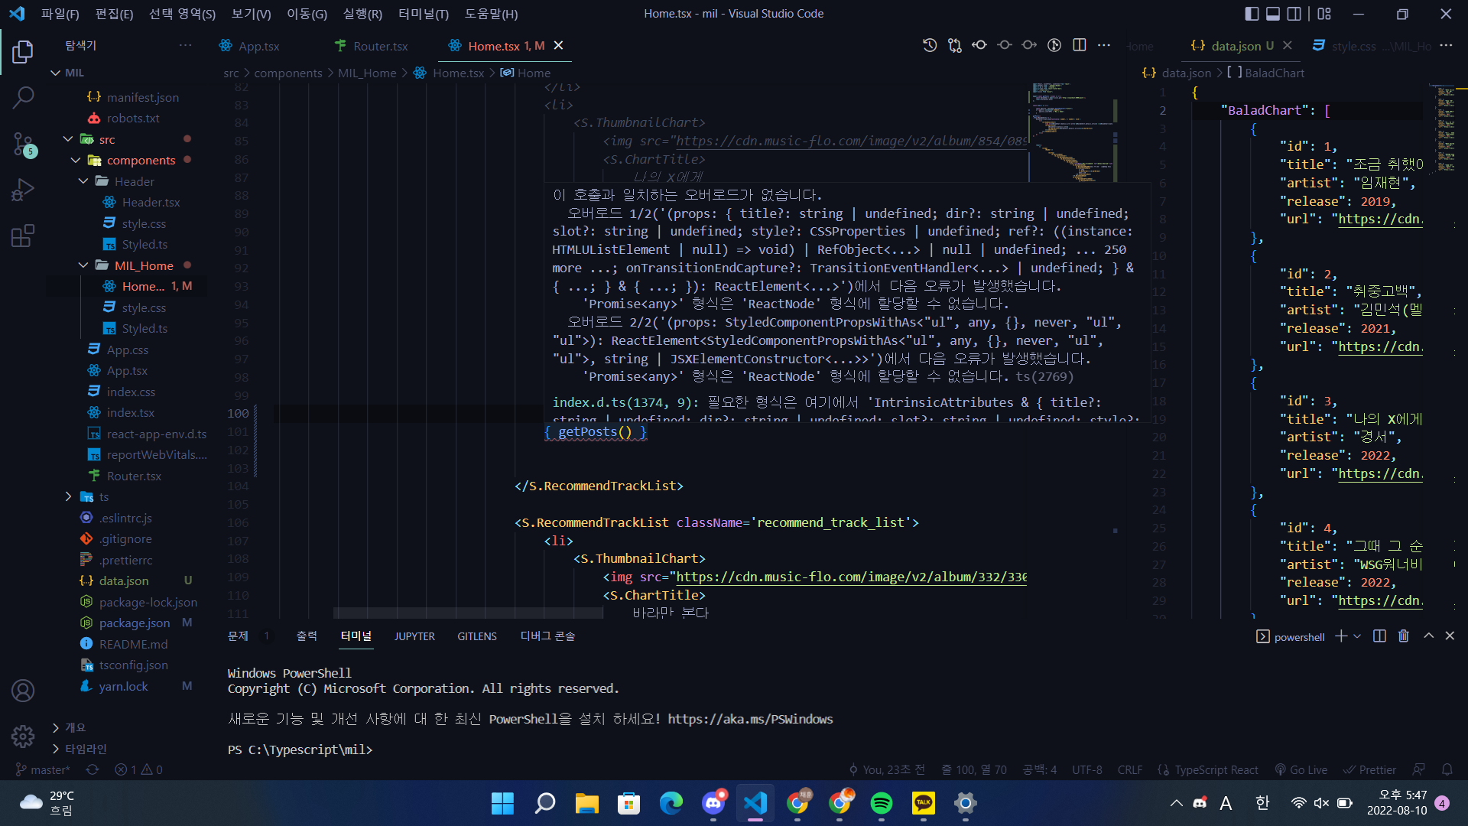The height and width of the screenshot is (826, 1468).
Task: Click the feedback icon in status bar
Action: click(x=1419, y=769)
